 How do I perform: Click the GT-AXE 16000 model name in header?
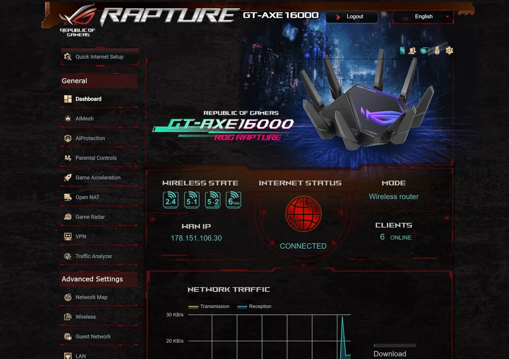pos(281,15)
